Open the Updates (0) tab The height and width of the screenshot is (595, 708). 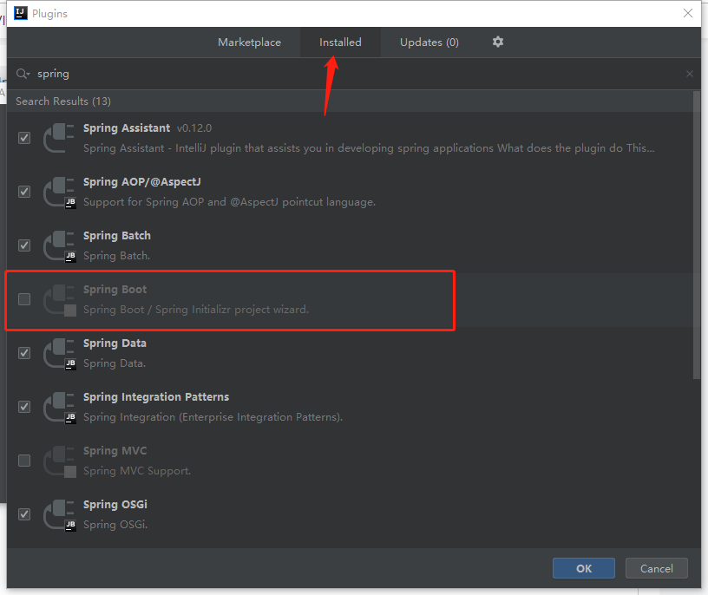[x=429, y=42]
